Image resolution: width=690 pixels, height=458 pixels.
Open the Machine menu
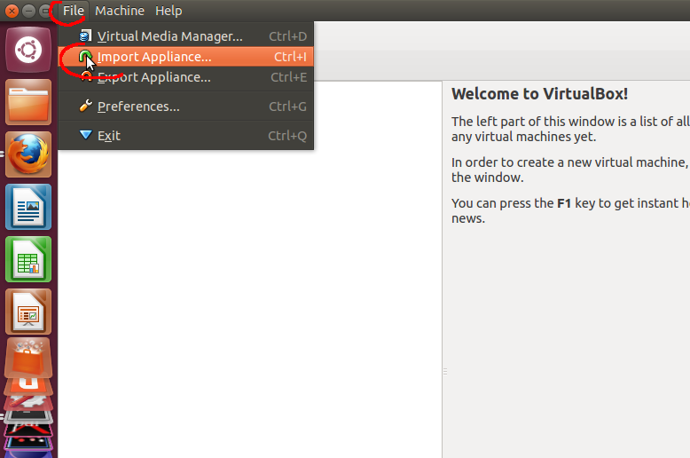click(120, 11)
